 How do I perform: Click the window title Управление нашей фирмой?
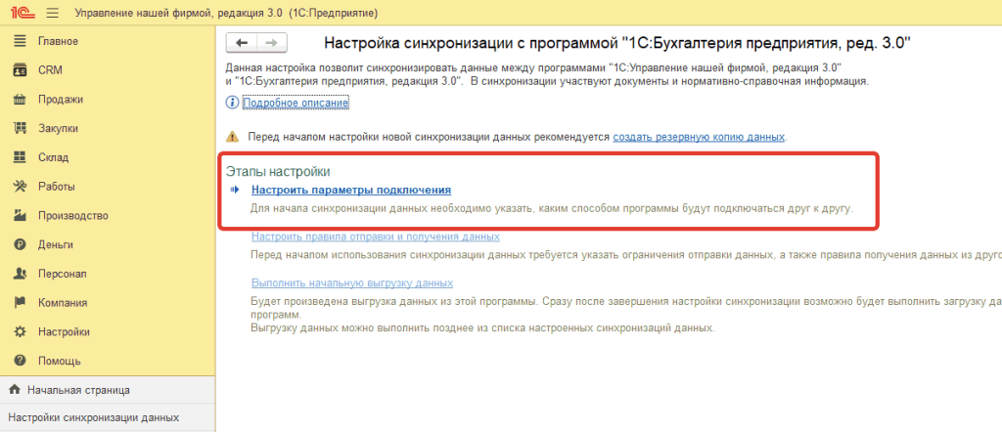[226, 13]
